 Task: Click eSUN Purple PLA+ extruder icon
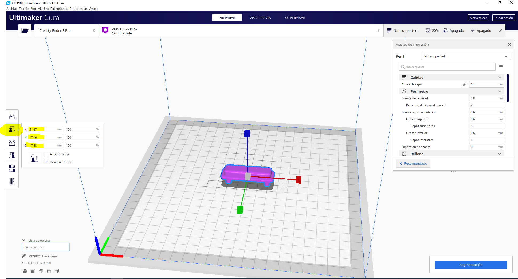coord(105,30)
